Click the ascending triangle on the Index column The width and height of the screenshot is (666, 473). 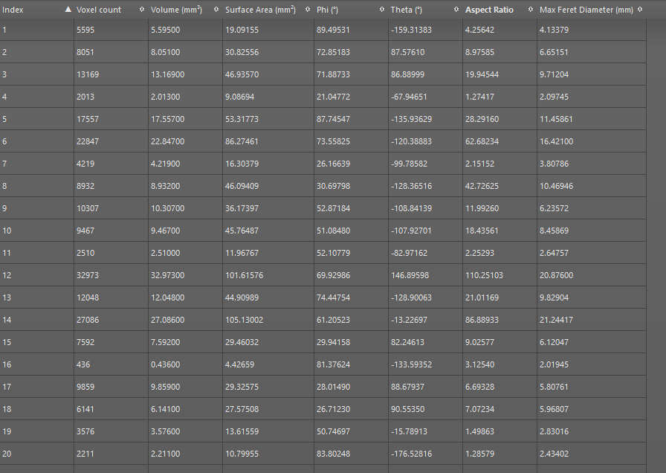pyautogui.click(x=67, y=10)
